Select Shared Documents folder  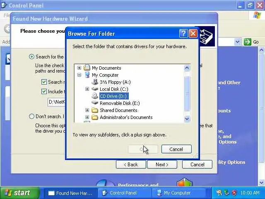click(118, 110)
